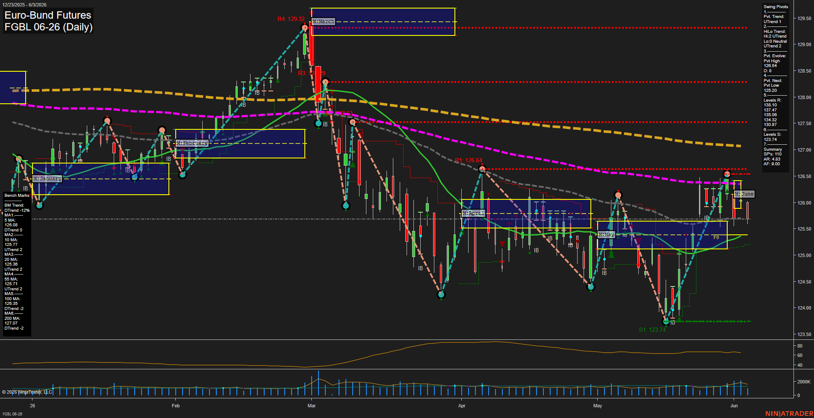The width and height of the screenshot is (814, 418).
Task: Select the R4: 129.32 resistance label
Action: pos(291,19)
